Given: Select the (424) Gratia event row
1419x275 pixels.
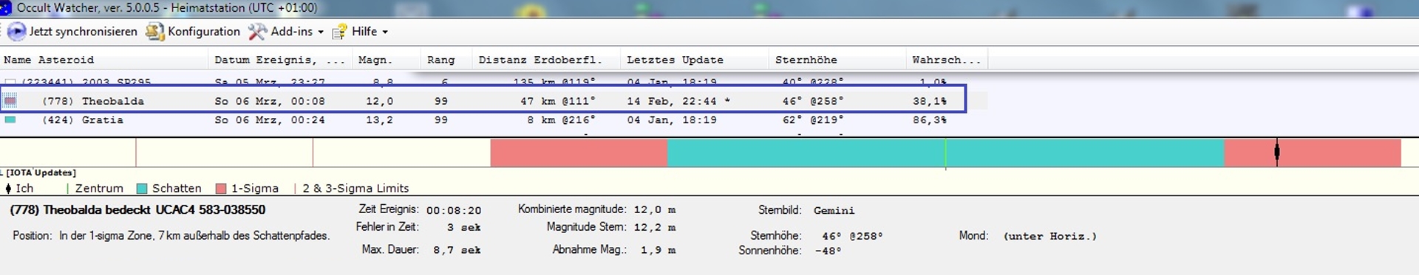Looking at the screenshot, I should pyautogui.click(x=484, y=119).
